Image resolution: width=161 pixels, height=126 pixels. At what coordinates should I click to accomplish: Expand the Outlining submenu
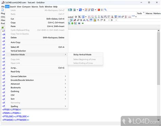click(37, 91)
